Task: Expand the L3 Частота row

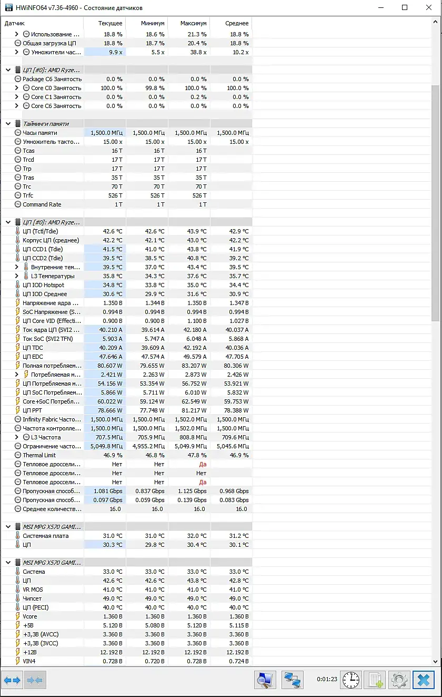Action: click(17, 437)
